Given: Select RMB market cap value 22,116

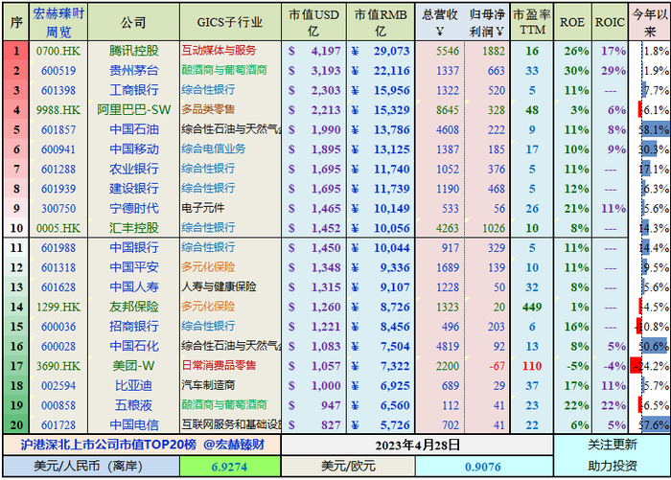Looking at the screenshot, I should [391, 71].
